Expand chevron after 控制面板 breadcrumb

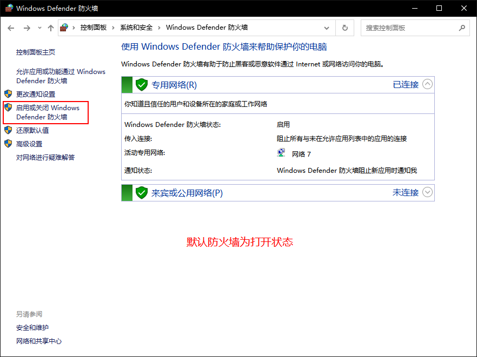(113, 28)
